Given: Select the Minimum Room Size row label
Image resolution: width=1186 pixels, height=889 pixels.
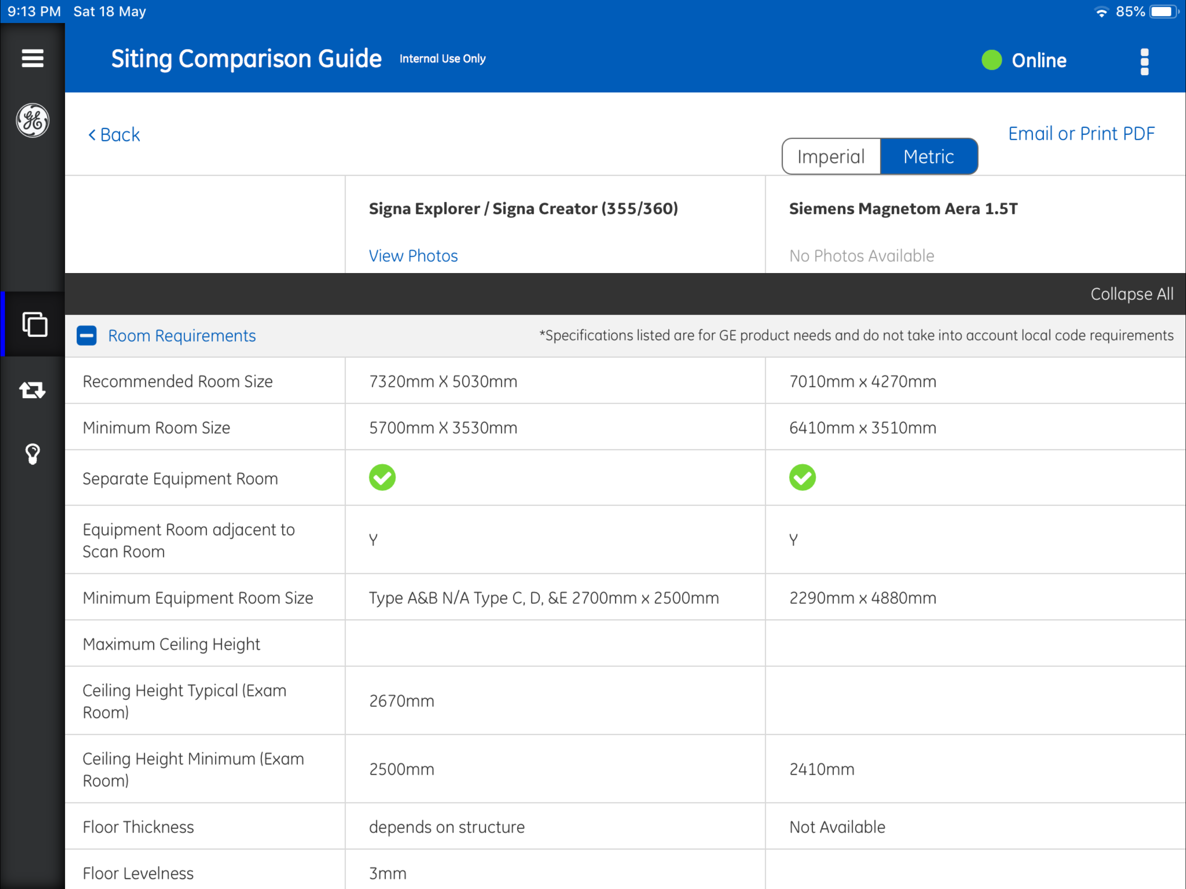Looking at the screenshot, I should pos(156,427).
